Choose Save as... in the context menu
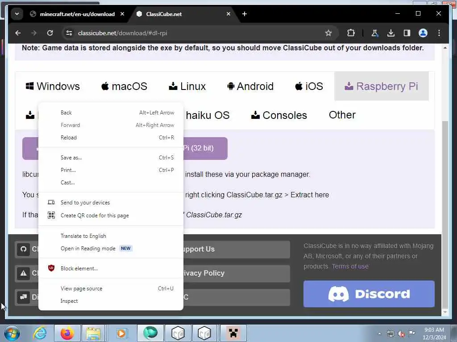Image resolution: width=457 pixels, height=342 pixels. point(111,158)
